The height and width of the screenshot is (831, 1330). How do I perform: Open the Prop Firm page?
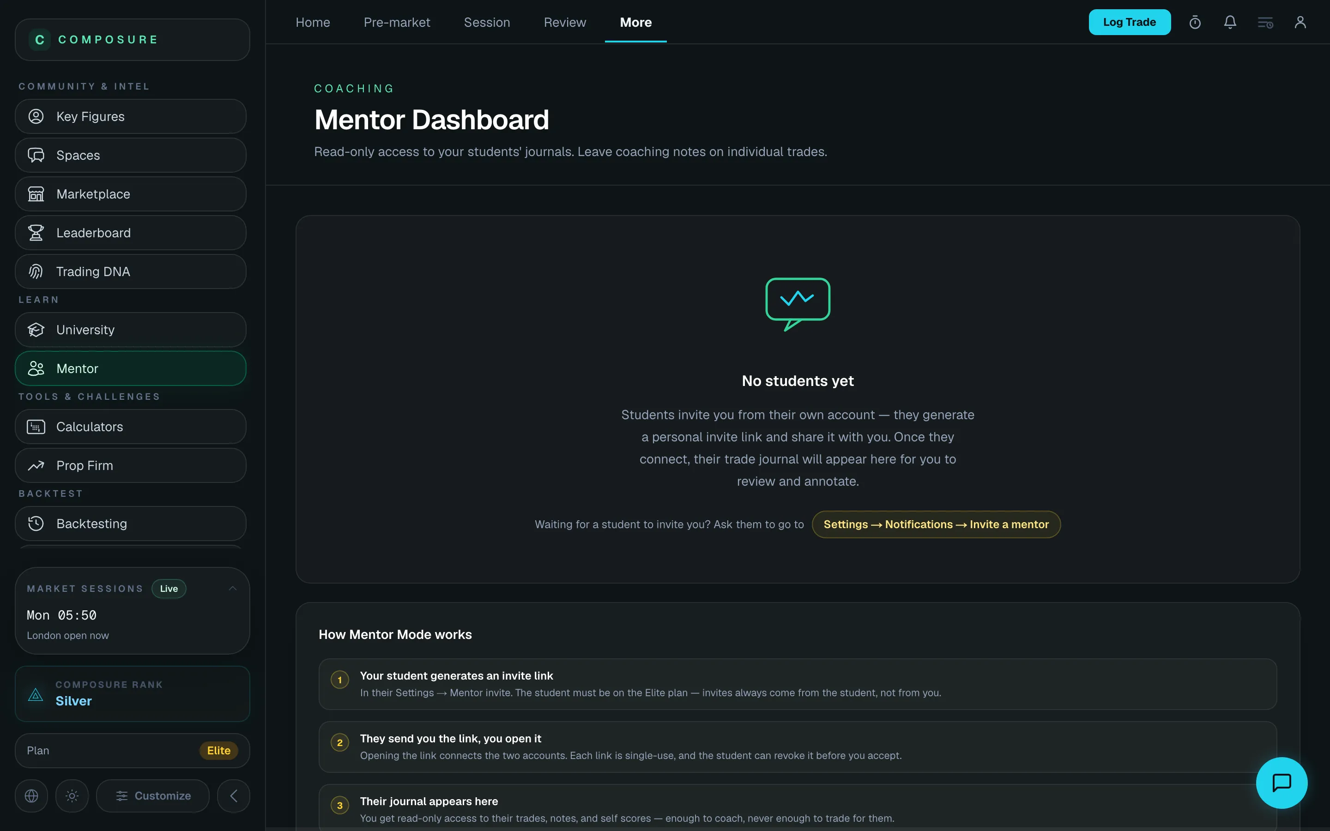130,465
